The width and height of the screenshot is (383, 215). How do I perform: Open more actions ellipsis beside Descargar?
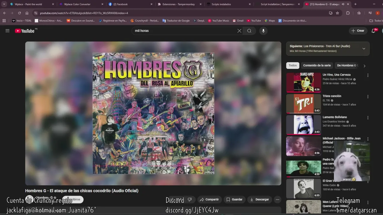tap(277, 199)
